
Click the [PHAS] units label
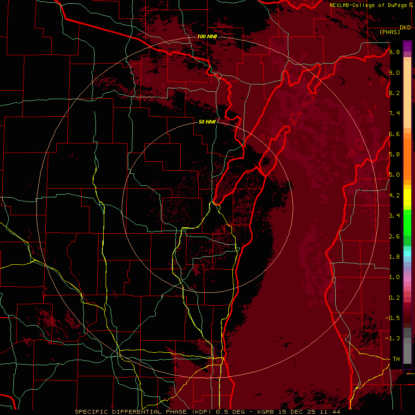[390, 32]
